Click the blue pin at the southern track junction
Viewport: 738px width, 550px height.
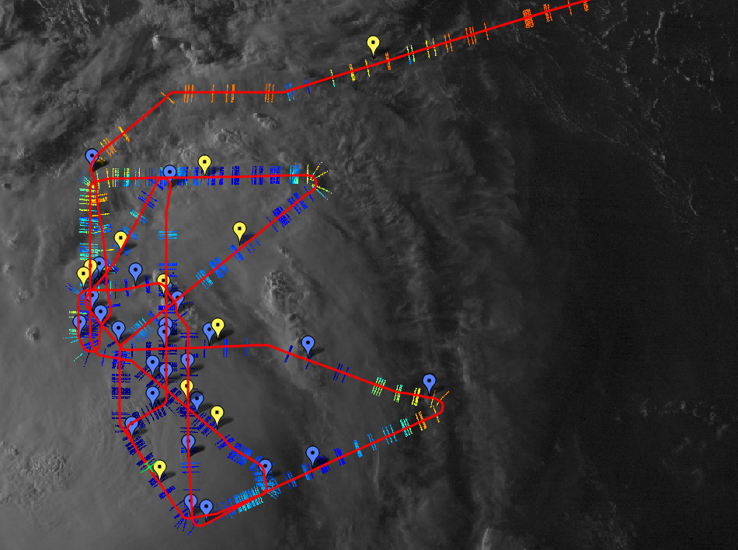[266, 467]
